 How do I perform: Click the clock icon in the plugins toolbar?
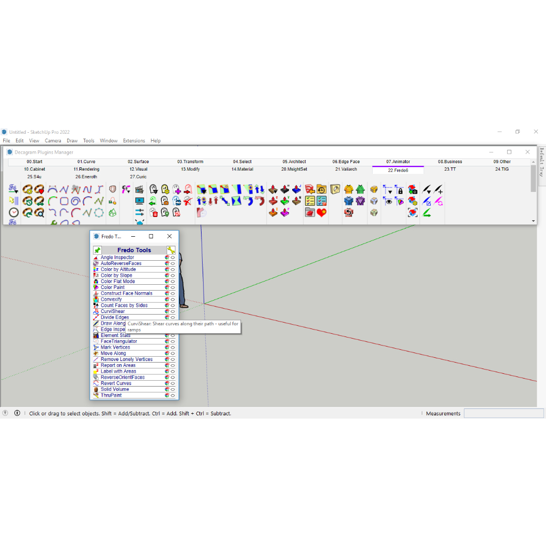coord(13,212)
